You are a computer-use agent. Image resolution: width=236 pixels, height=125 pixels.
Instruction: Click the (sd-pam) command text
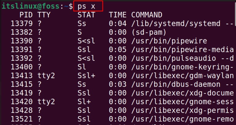149,32
